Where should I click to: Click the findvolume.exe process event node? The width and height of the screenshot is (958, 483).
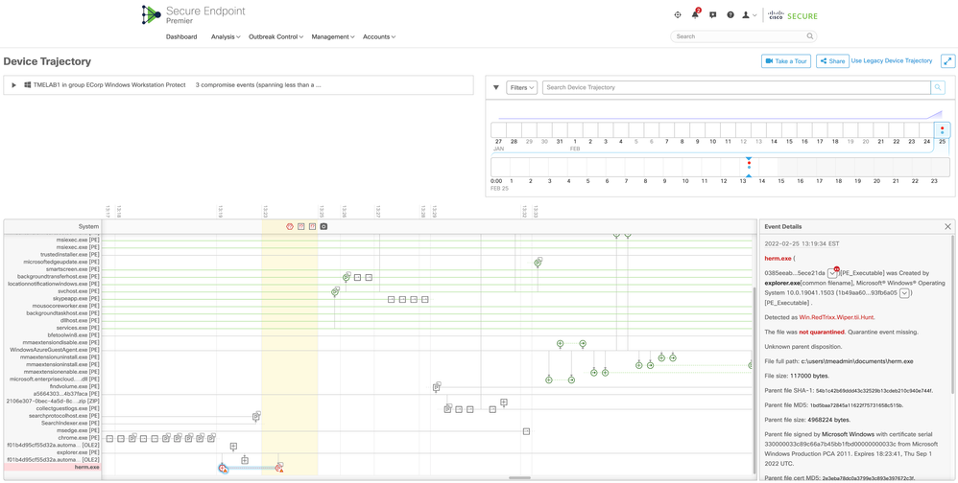(436, 387)
